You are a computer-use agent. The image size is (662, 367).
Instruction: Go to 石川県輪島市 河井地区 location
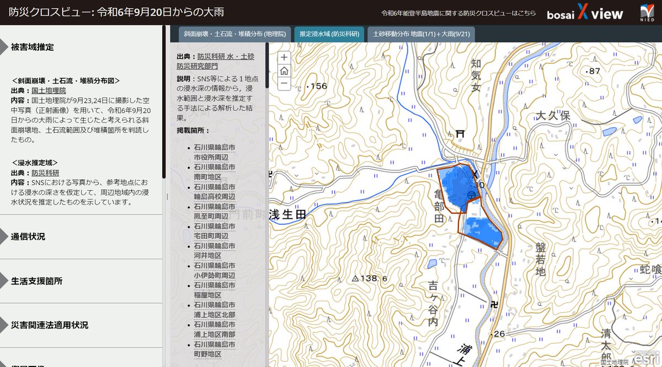[215, 252]
